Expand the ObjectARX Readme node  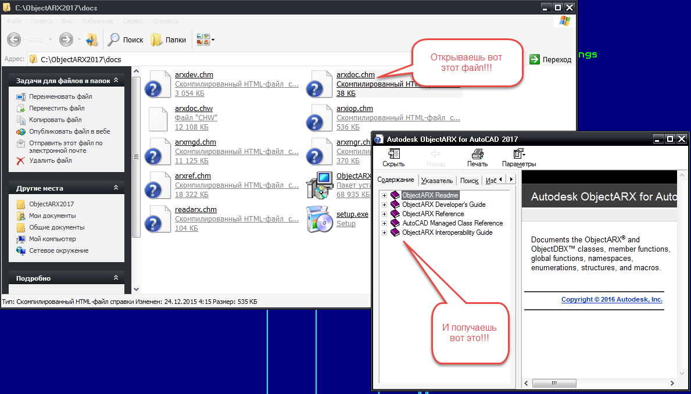point(384,195)
